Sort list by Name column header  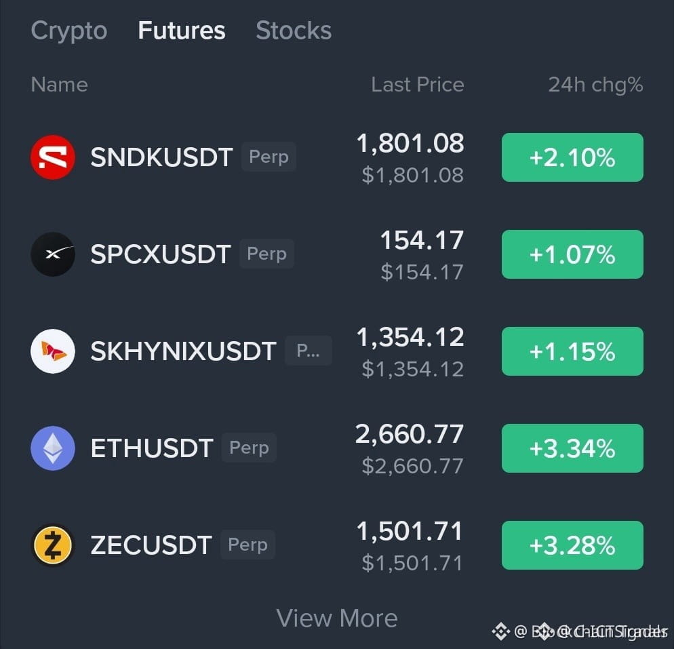click(59, 84)
